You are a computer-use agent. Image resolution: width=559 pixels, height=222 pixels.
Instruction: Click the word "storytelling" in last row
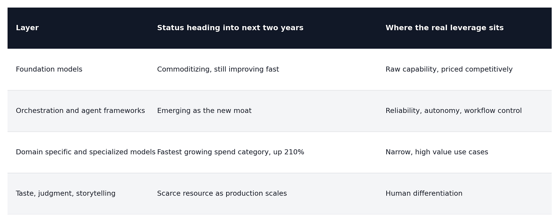[x=96, y=193]
